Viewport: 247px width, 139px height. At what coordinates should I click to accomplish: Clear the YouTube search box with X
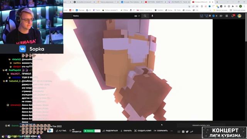pos(139,16)
